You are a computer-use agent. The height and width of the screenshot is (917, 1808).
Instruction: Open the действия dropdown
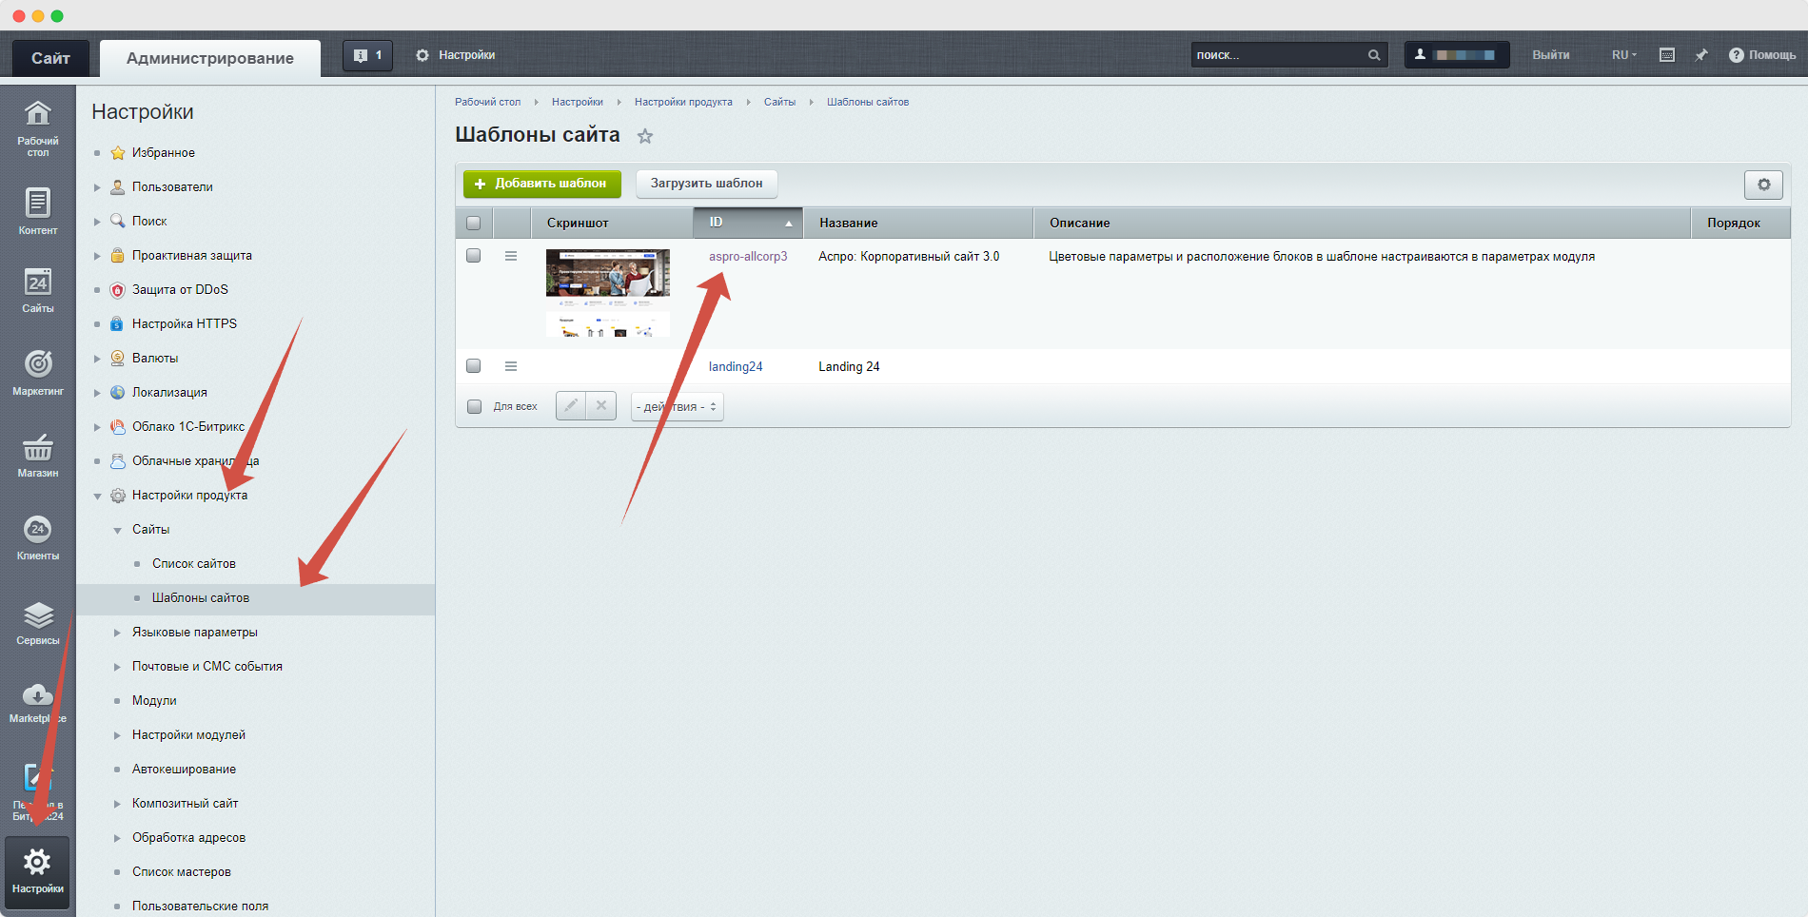coord(677,407)
